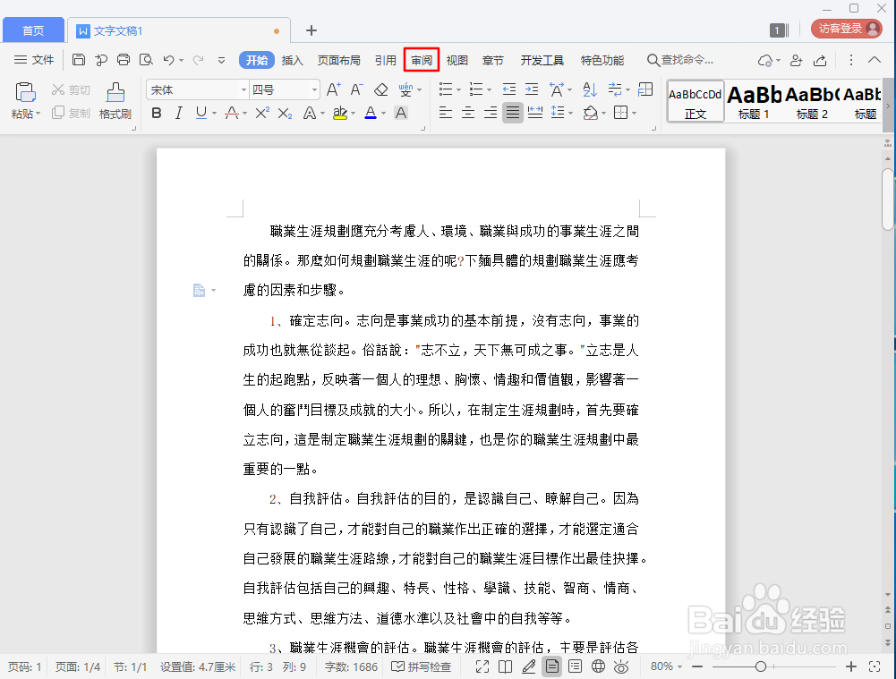Set Align left paragraph
Image resolution: width=896 pixels, height=679 pixels.
[446, 113]
